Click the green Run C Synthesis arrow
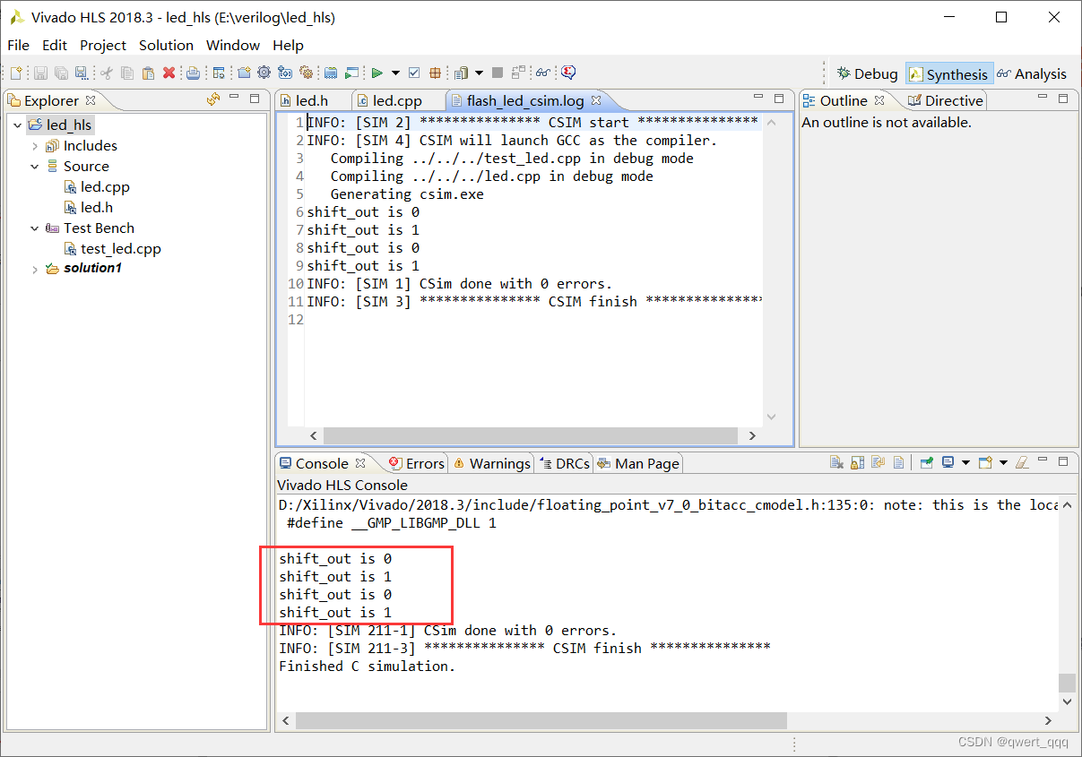Viewport: 1082px width, 757px height. tap(377, 73)
